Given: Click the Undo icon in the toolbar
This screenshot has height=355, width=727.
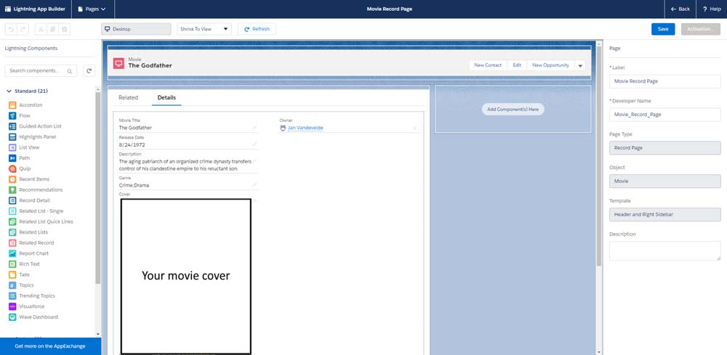Looking at the screenshot, I should [x=11, y=29].
